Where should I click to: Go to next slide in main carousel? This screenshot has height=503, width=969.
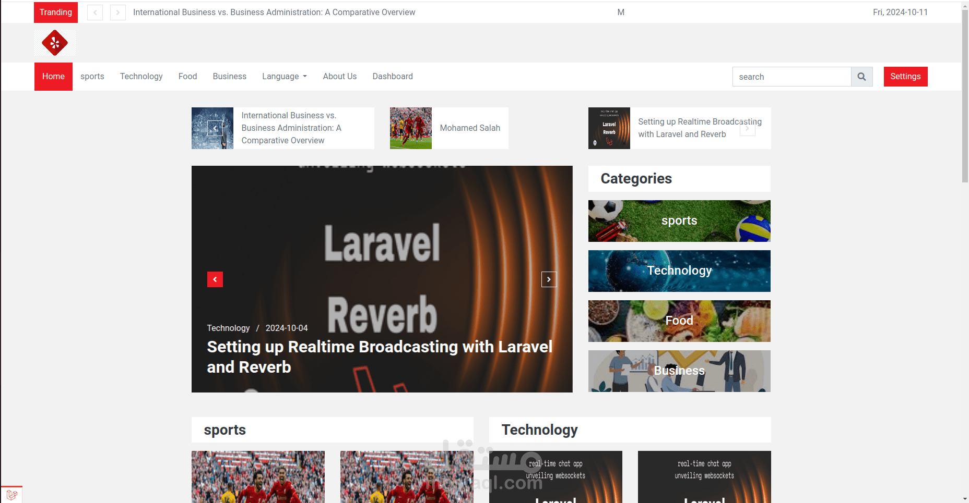coord(549,279)
